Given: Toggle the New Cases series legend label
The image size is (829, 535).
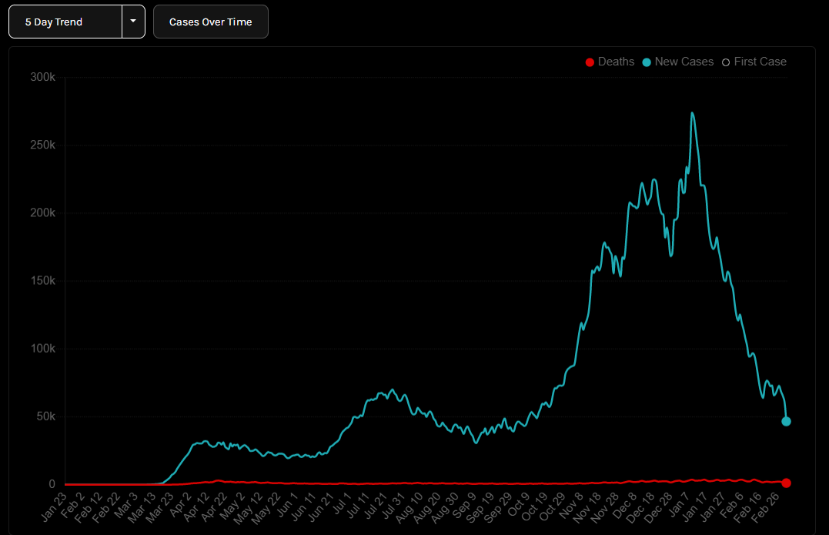Looking at the screenshot, I should tap(684, 62).
